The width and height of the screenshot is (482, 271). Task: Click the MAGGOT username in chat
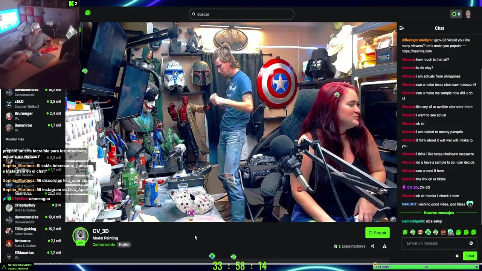pos(409,204)
